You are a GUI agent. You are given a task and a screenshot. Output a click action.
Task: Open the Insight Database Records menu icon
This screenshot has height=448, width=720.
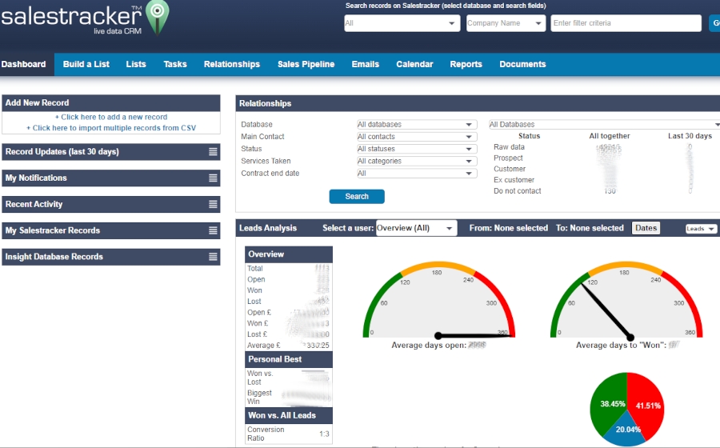coord(213,257)
